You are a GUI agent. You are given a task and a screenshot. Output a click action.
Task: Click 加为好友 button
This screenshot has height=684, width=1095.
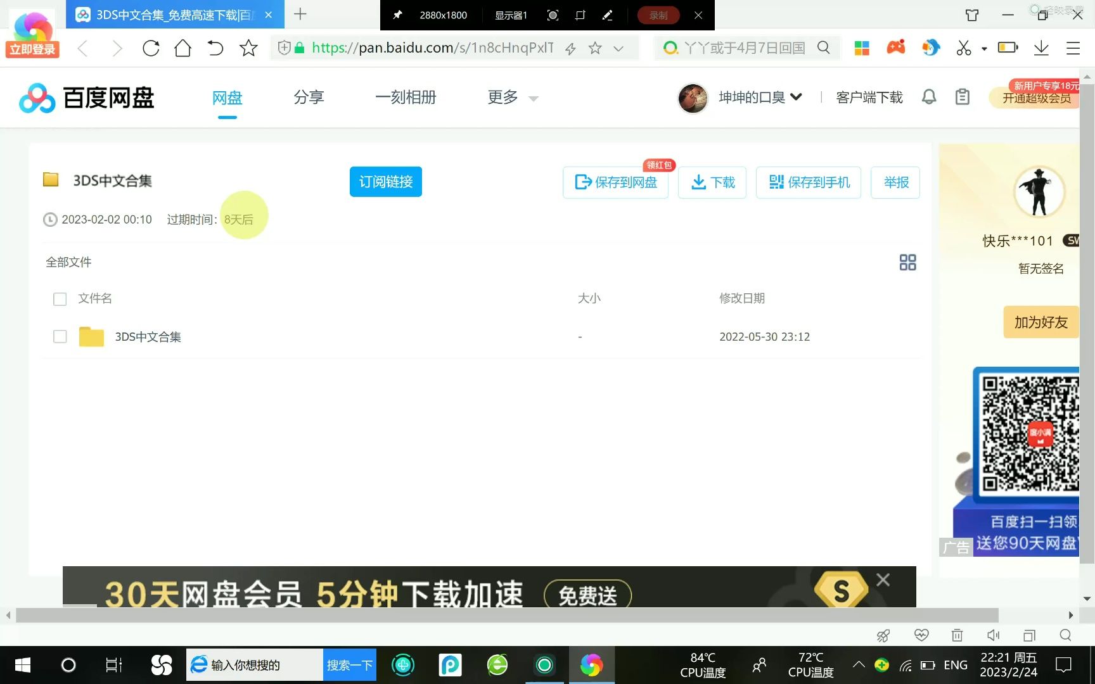[x=1041, y=322]
